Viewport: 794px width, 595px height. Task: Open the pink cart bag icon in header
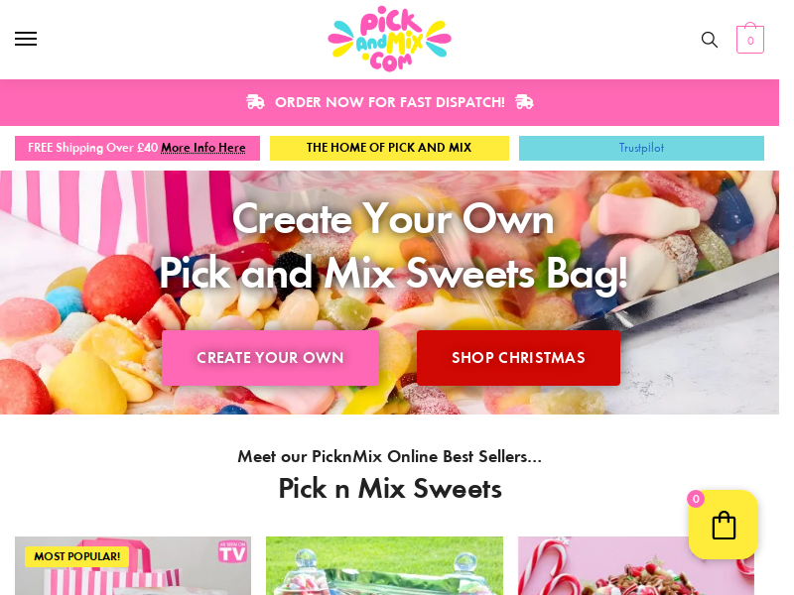750,39
